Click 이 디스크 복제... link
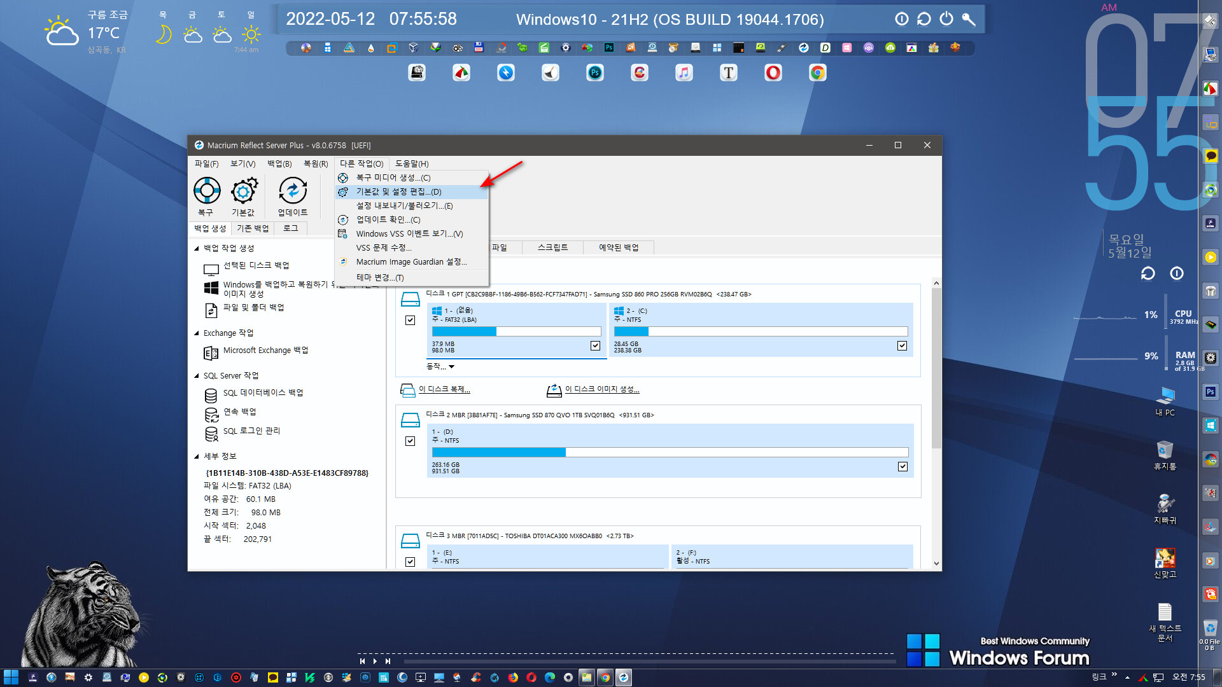The image size is (1222, 687). click(444, 389)
